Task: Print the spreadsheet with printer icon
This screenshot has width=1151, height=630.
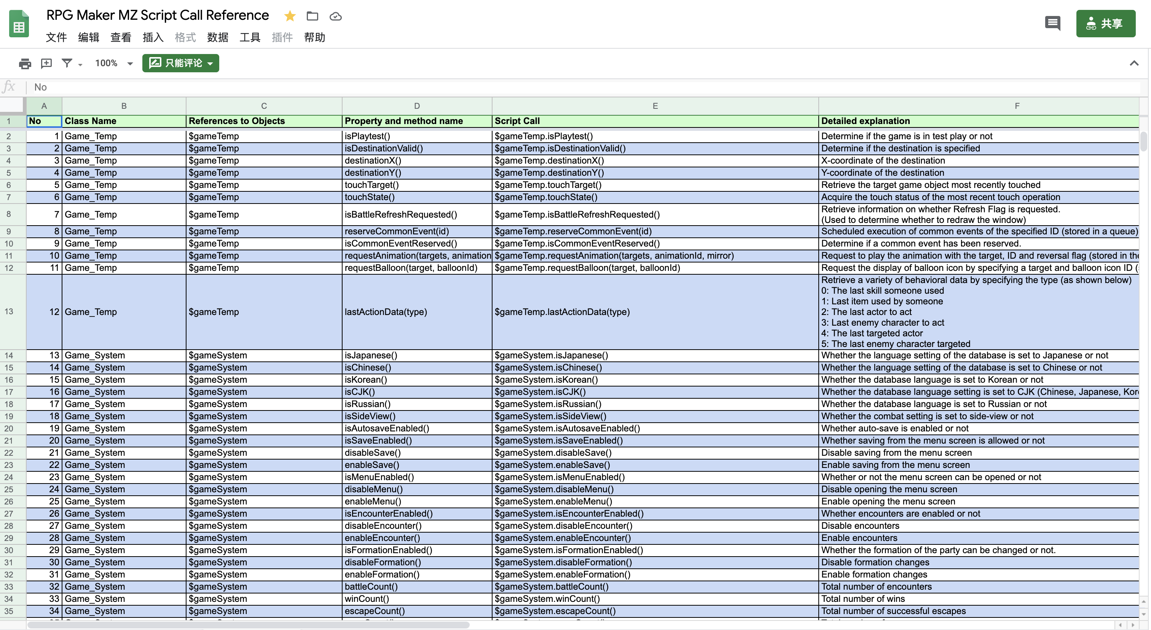Action: pos(25,64)
